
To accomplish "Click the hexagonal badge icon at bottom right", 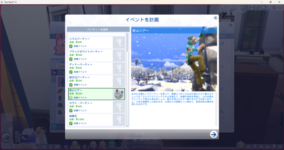I will [240, 145].
